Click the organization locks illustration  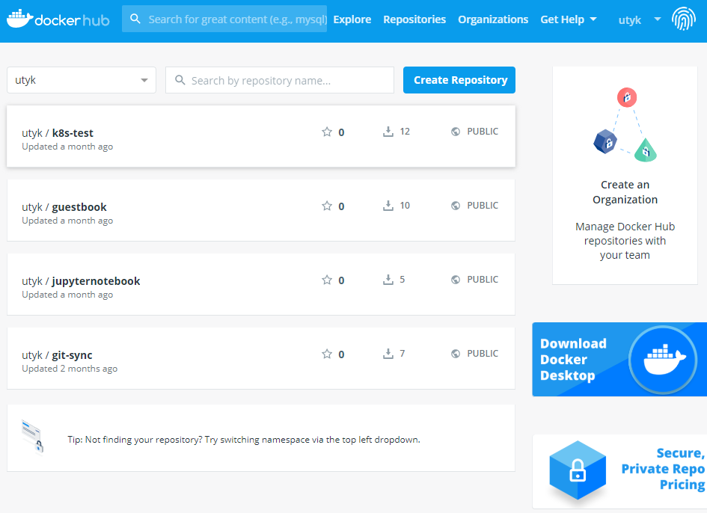(625, 125)
